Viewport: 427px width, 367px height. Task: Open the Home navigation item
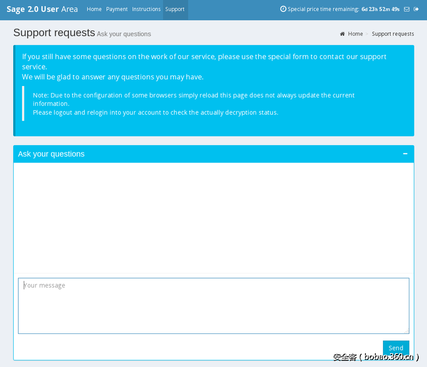(94, 9)
